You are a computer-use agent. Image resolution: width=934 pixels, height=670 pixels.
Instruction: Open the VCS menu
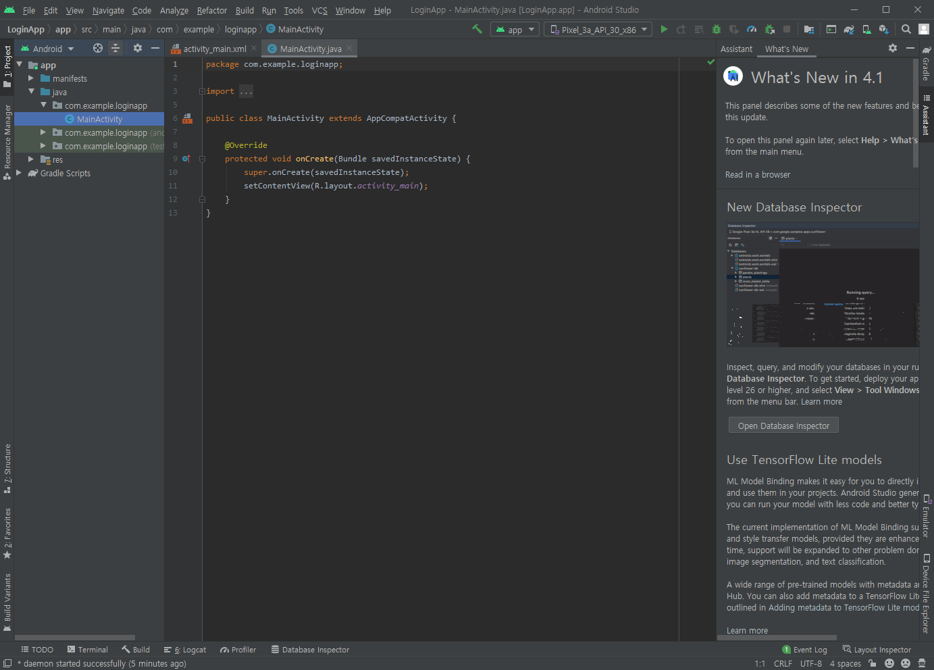coord(319,10)
